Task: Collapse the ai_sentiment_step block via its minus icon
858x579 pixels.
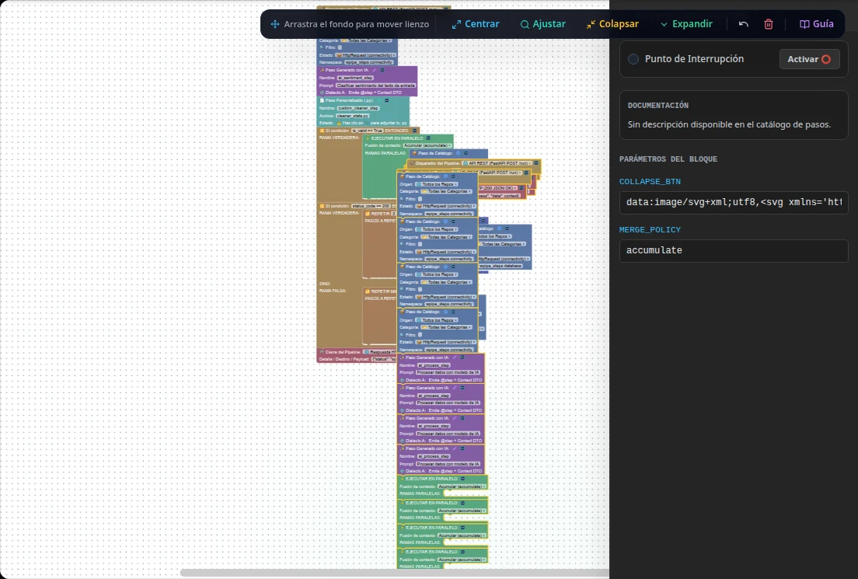Action: (382, 70)
